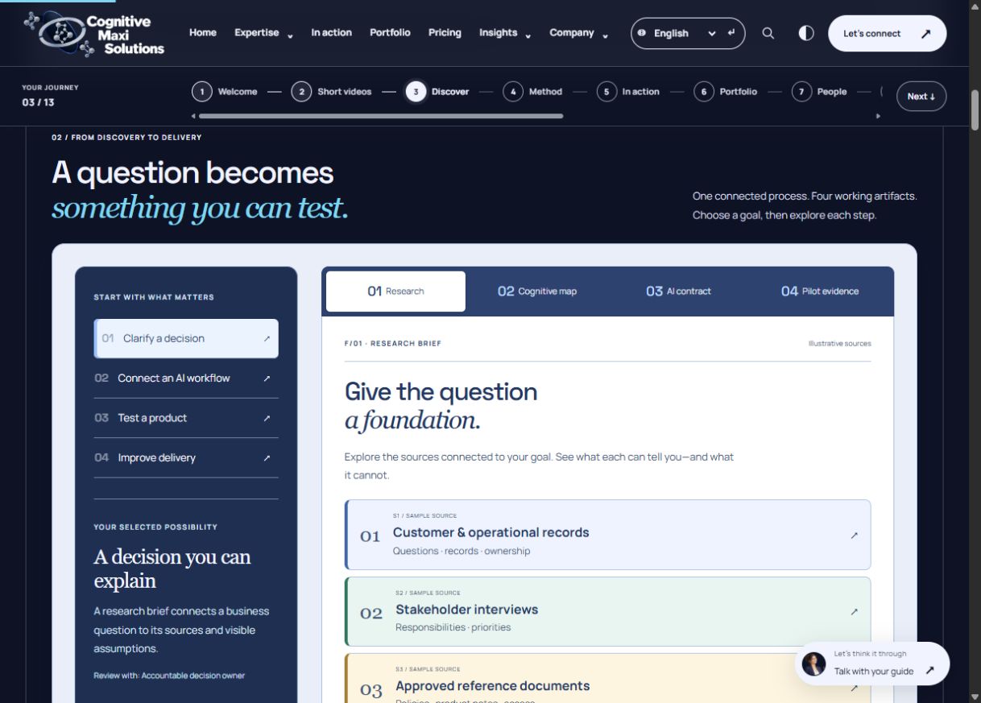Click the guide avatar in chat widget
981x703 pixels.
click(814, 664)
